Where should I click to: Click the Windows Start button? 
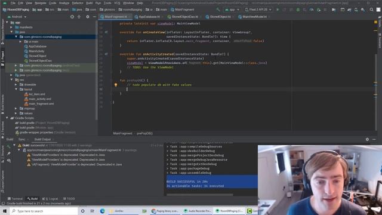tap(5, 211)
